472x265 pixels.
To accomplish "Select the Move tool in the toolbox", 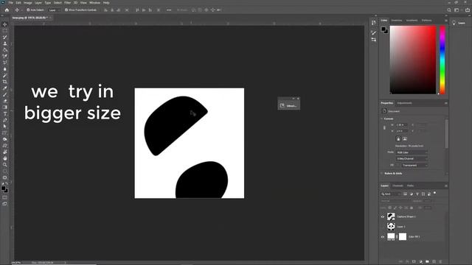I will (x=5, y=24).
